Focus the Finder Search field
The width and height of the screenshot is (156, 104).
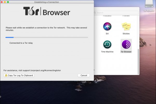(x=117, y=12)
